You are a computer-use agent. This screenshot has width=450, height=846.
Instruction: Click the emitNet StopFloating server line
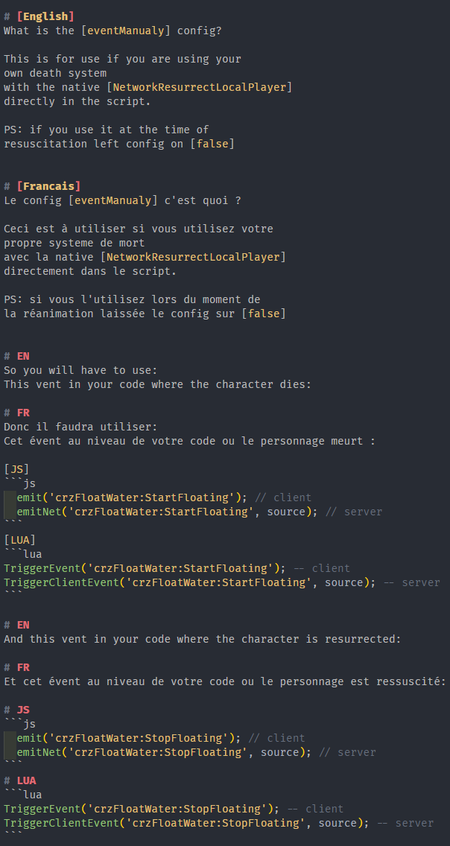click(196, 752)
